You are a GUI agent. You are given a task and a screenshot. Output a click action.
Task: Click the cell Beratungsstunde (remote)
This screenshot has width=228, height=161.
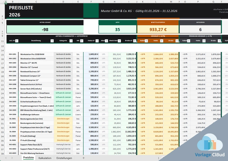pos(36,123)
